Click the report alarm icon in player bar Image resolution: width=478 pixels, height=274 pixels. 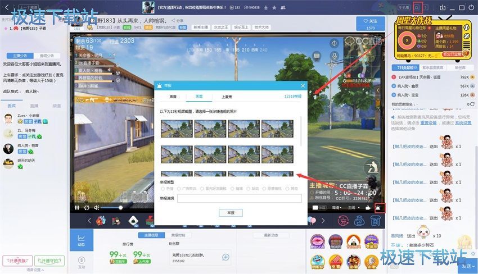378,208
